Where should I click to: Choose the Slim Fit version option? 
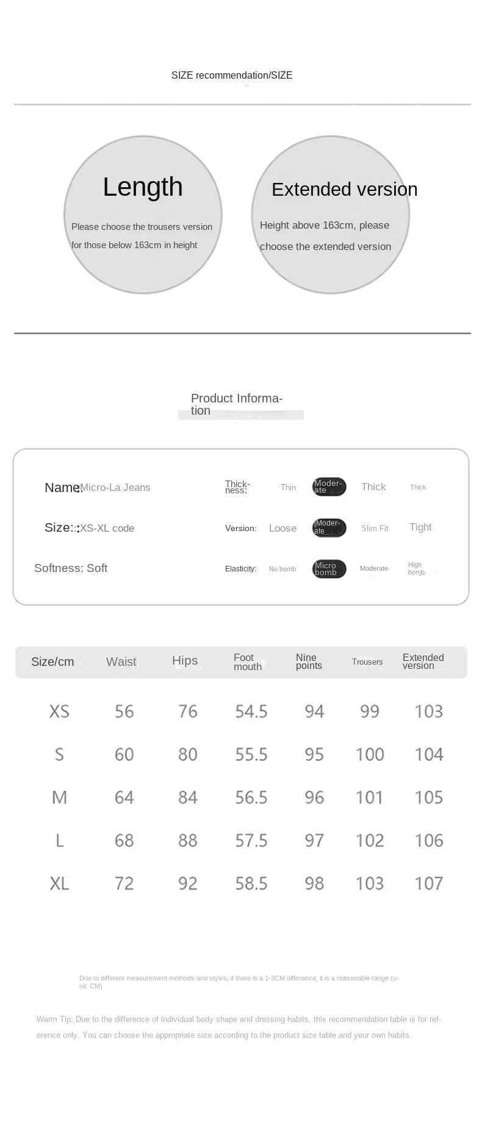coord(375,528)
